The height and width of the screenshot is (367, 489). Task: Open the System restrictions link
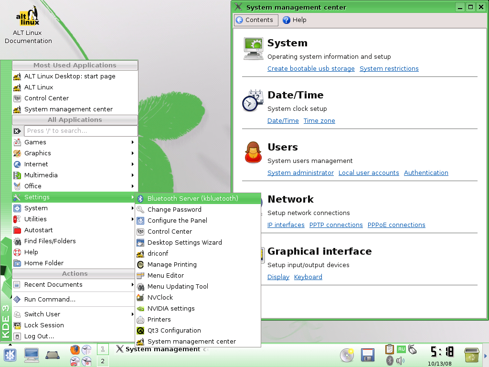(x=389, y=68)
